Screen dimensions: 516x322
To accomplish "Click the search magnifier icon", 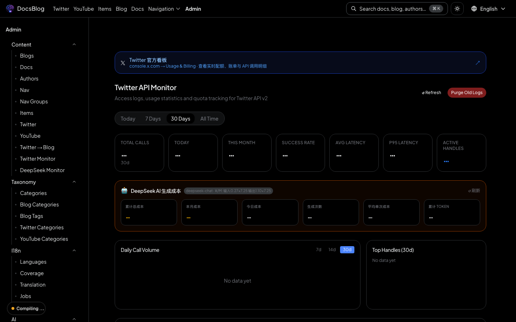I will (354, 9).
